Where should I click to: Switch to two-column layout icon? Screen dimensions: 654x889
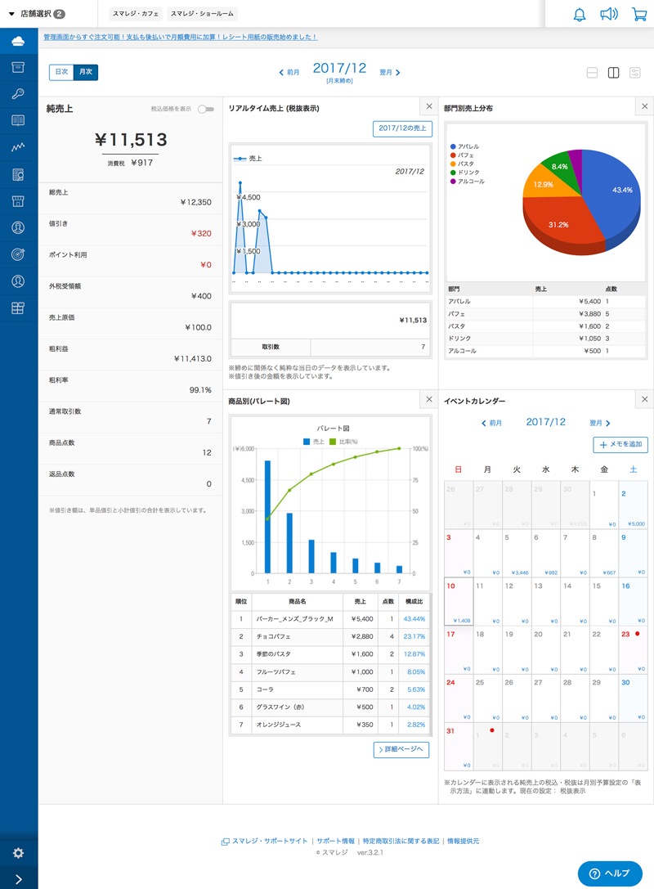(x=613, y=74)
